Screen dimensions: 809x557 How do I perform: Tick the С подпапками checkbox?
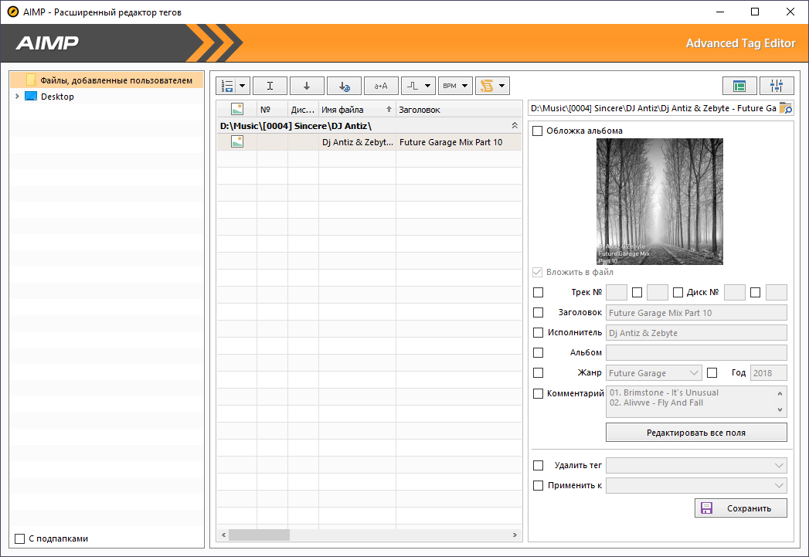click(x=19, y=538)
